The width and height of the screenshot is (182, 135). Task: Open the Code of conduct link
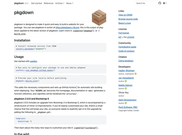click(x=126, y=51)
